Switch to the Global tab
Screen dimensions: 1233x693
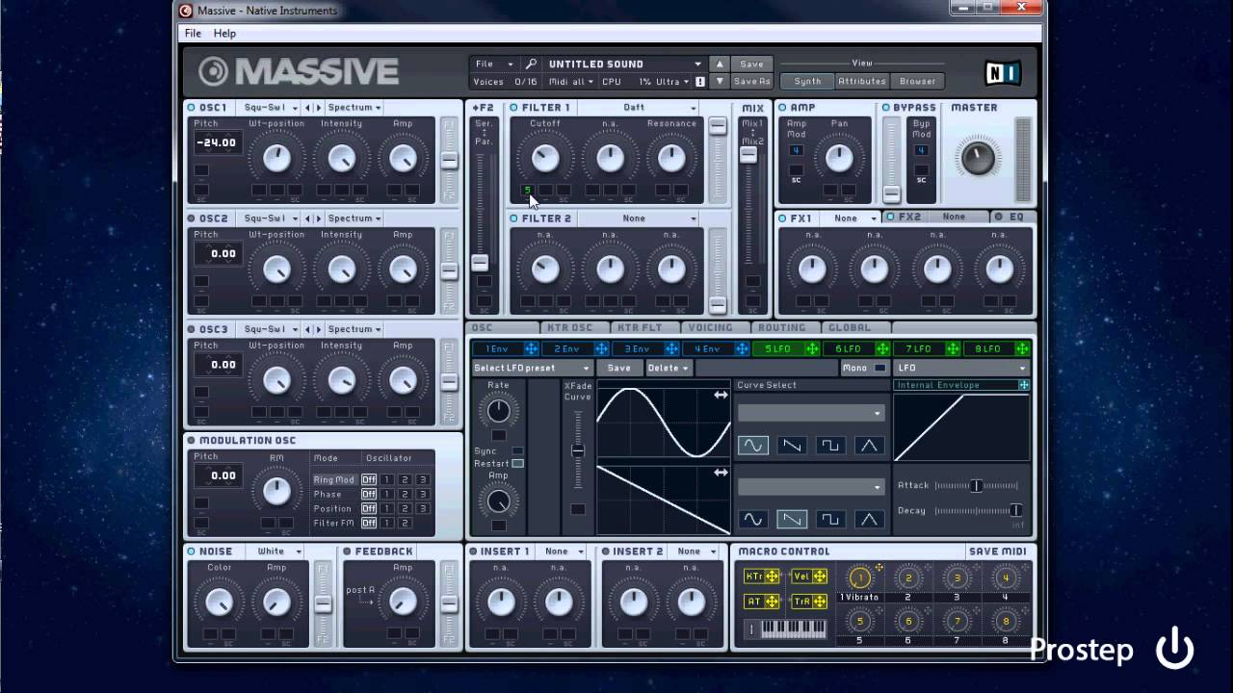tap(850, 328)
